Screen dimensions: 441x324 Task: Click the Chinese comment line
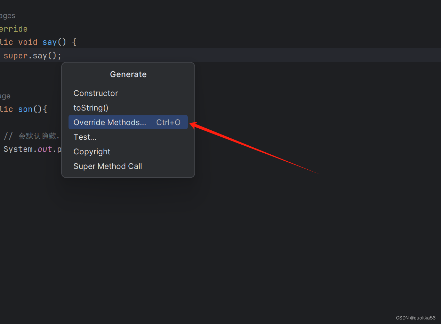[32, 136]
